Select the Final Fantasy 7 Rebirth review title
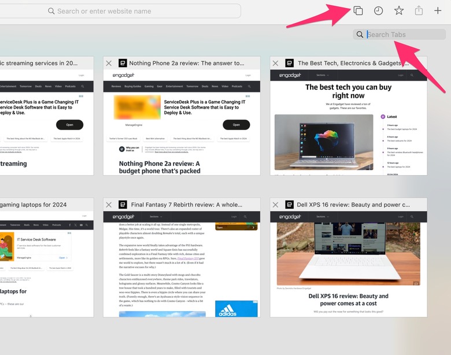The height and width of the screenshot is (355, 451). (x=187, y=205)
